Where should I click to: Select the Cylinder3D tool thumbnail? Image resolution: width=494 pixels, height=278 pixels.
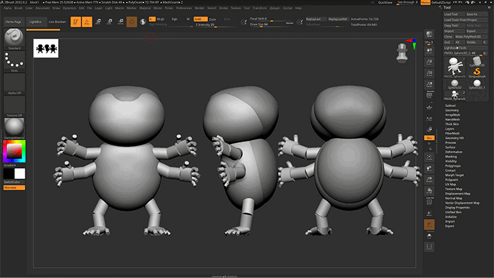pos(477,61)
